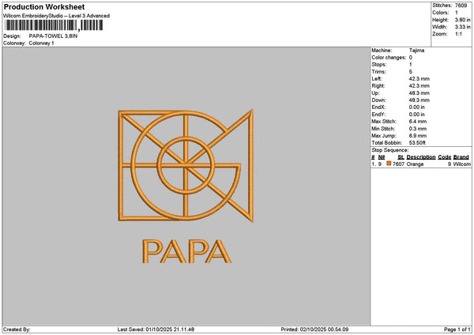Click the Left value 42.3 mm
The height and width of the screenshot is (335, 474).
click(419, 79)
